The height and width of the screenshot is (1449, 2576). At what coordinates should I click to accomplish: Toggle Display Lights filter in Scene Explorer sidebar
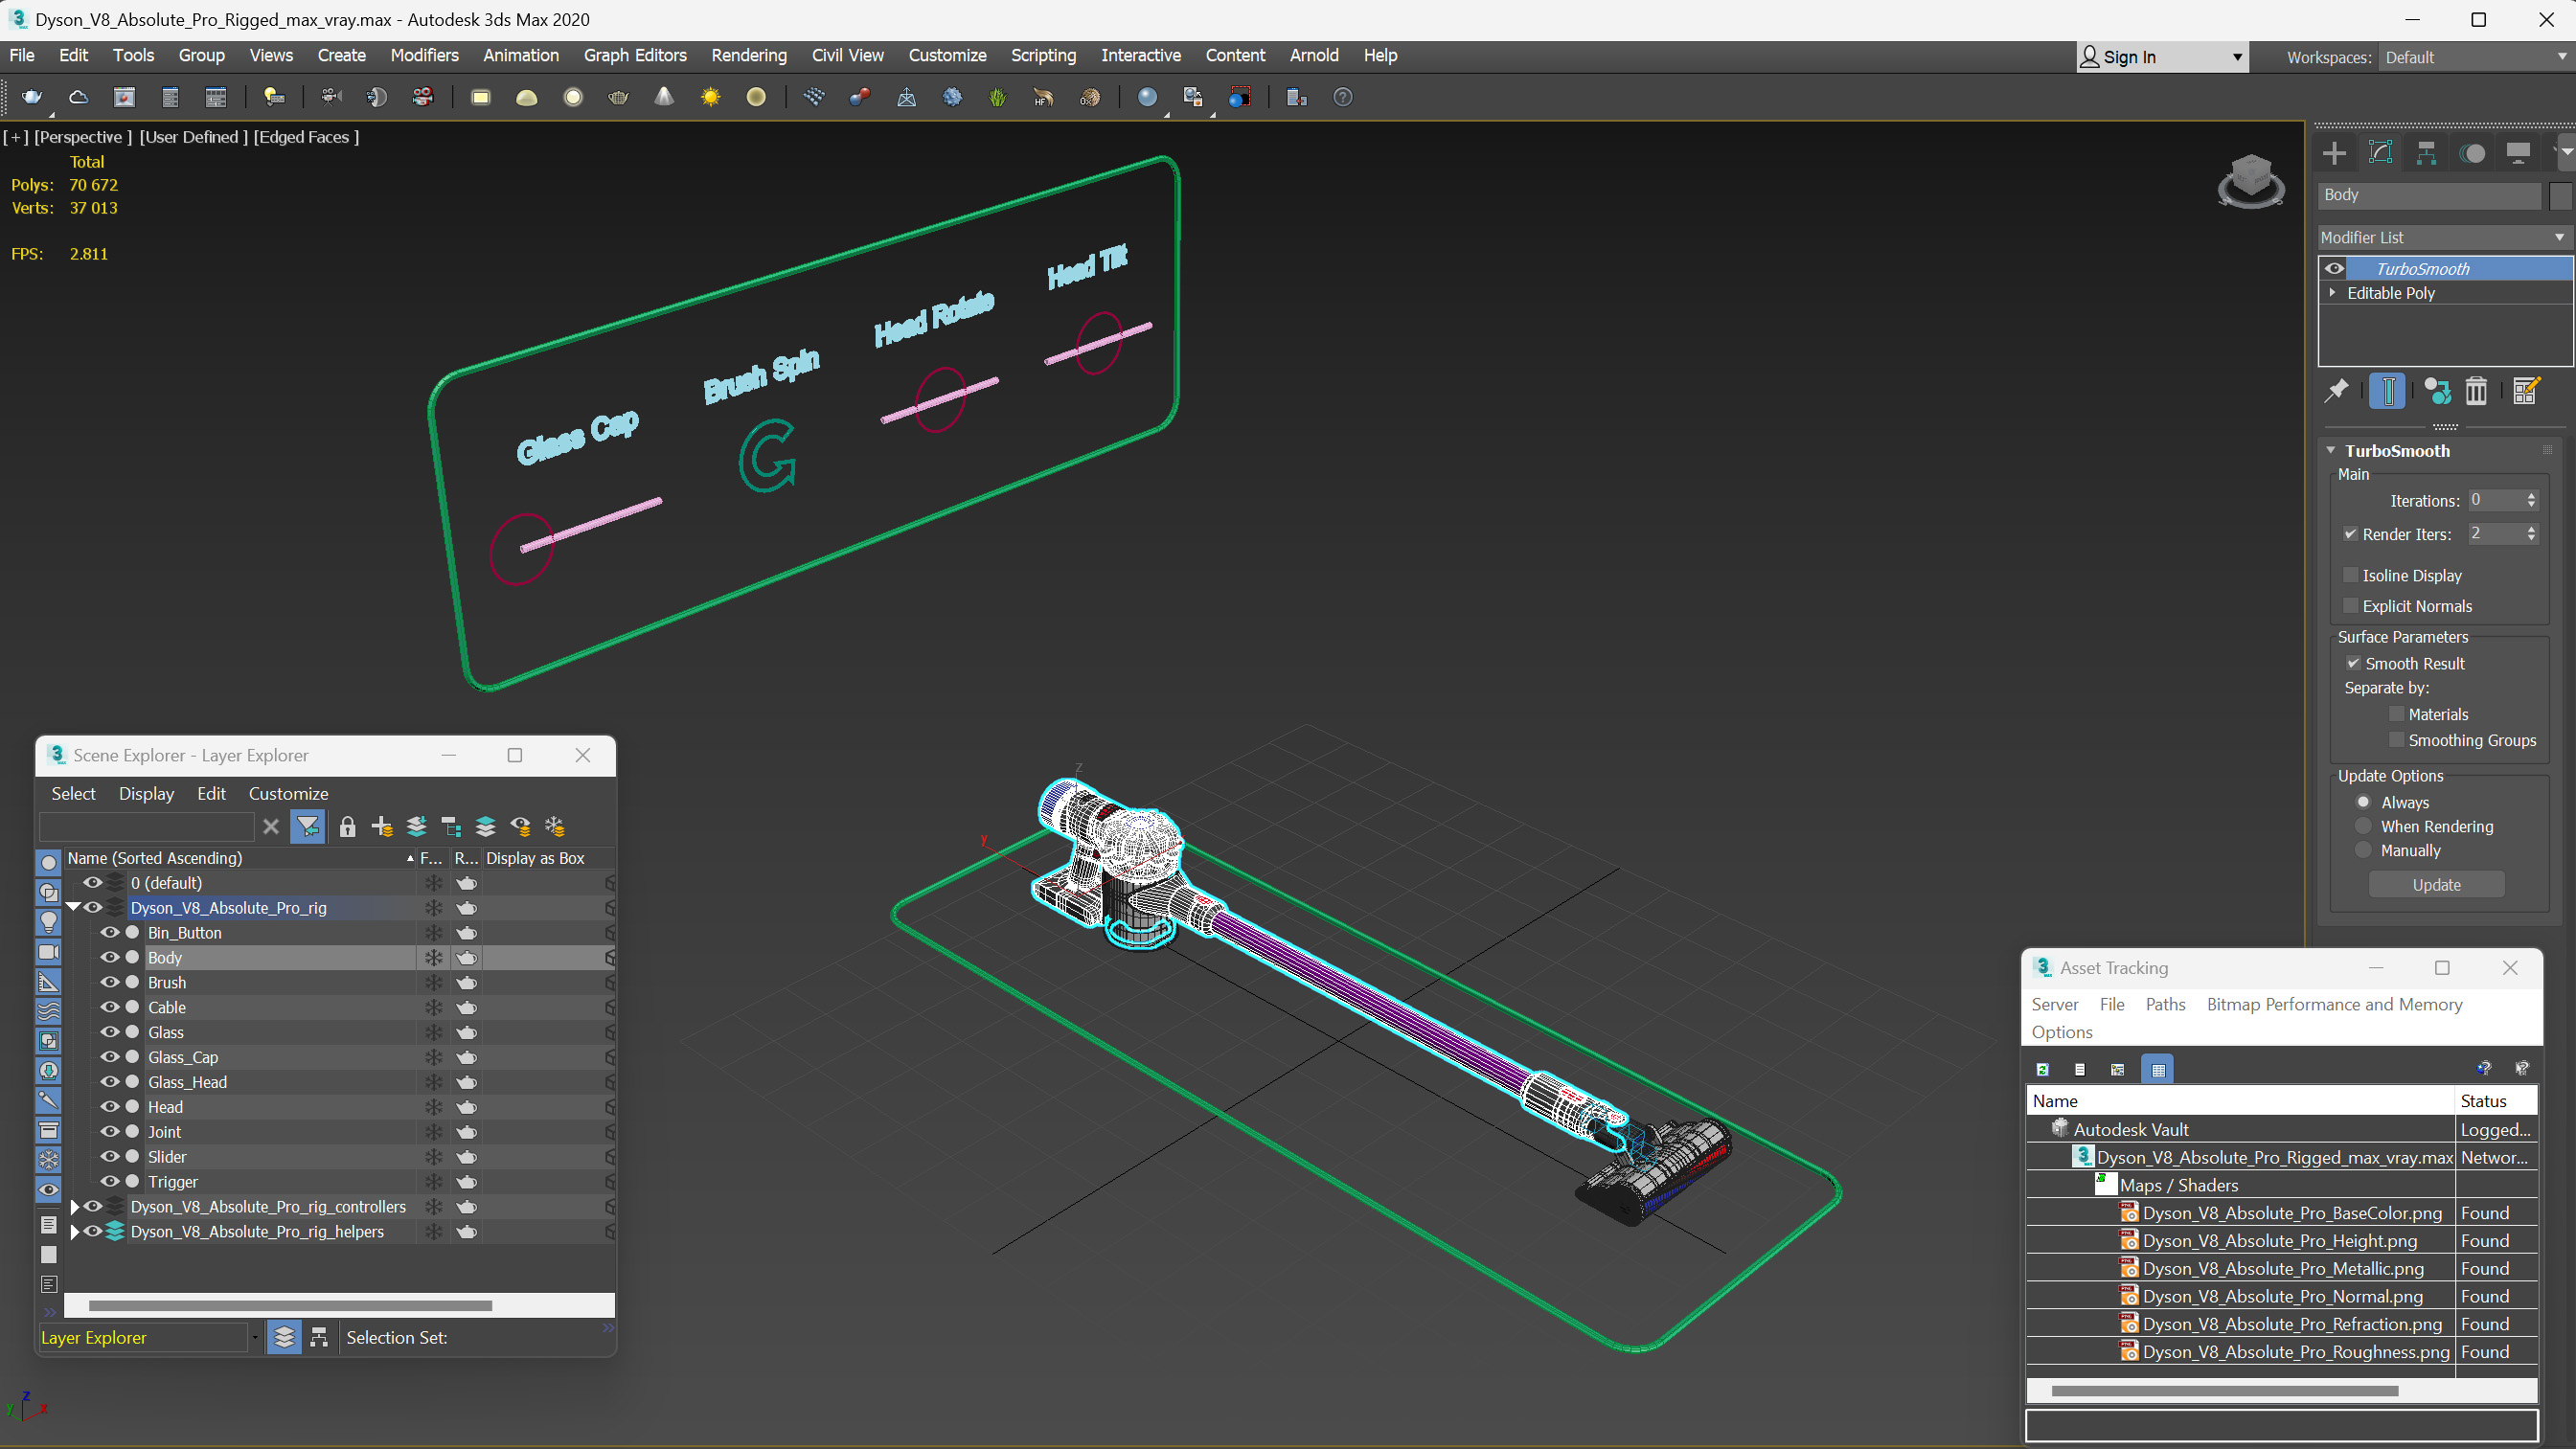point(48,921)
